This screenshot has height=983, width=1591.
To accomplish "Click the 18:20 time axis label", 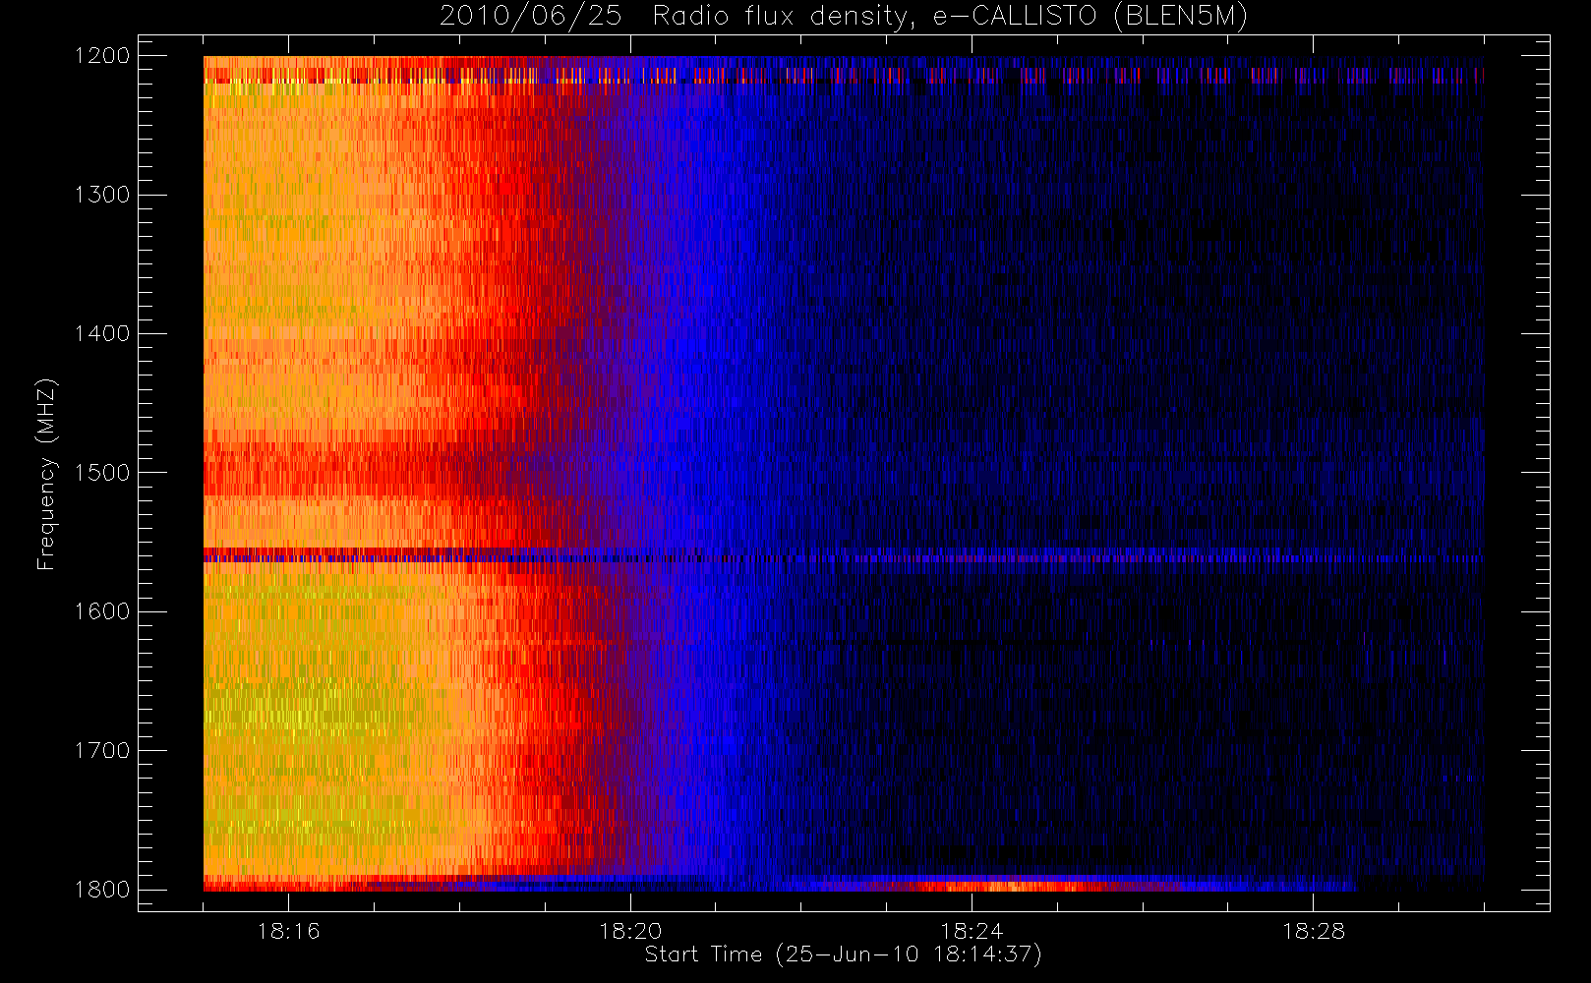I will pyautogui.click(x=630, y=931).
